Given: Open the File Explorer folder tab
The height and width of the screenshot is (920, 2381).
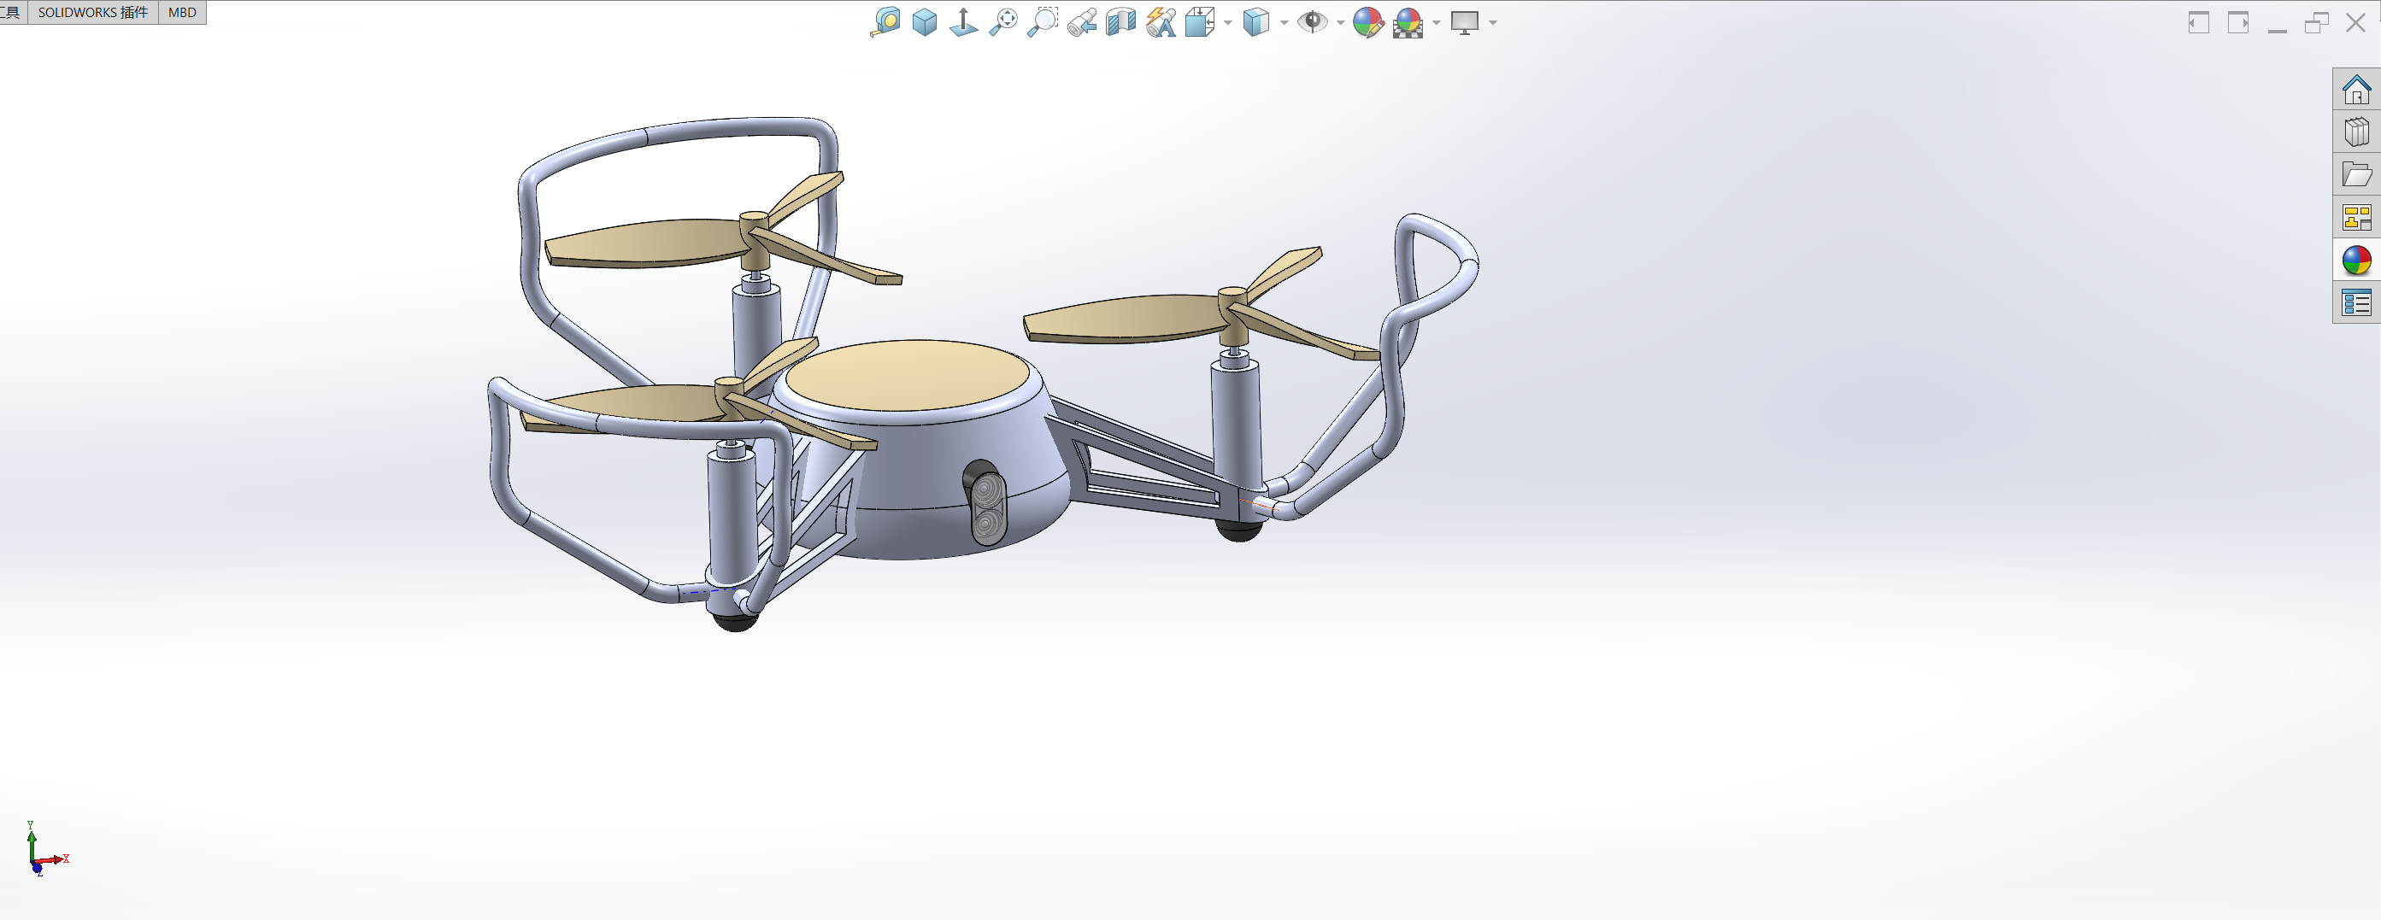Looking at the screenshot, I should coord(2356,174).
